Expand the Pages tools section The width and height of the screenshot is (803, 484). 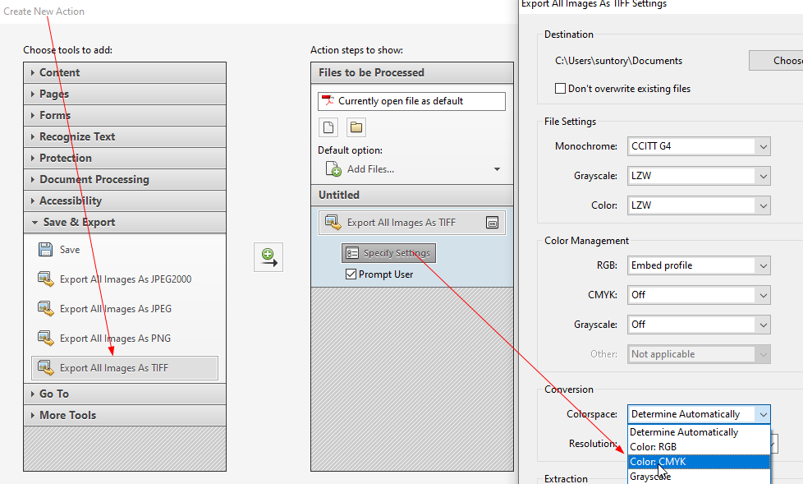click(125, 94)
